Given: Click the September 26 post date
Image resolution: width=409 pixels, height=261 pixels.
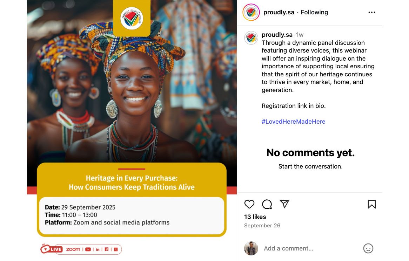Looking at the screenshot, I should pos(262,226).
